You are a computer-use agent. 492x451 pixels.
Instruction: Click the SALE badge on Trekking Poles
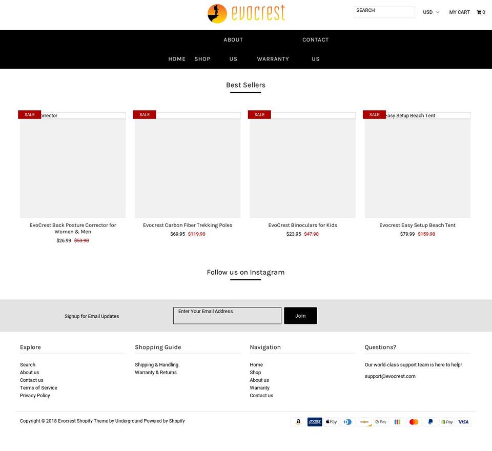145,115
